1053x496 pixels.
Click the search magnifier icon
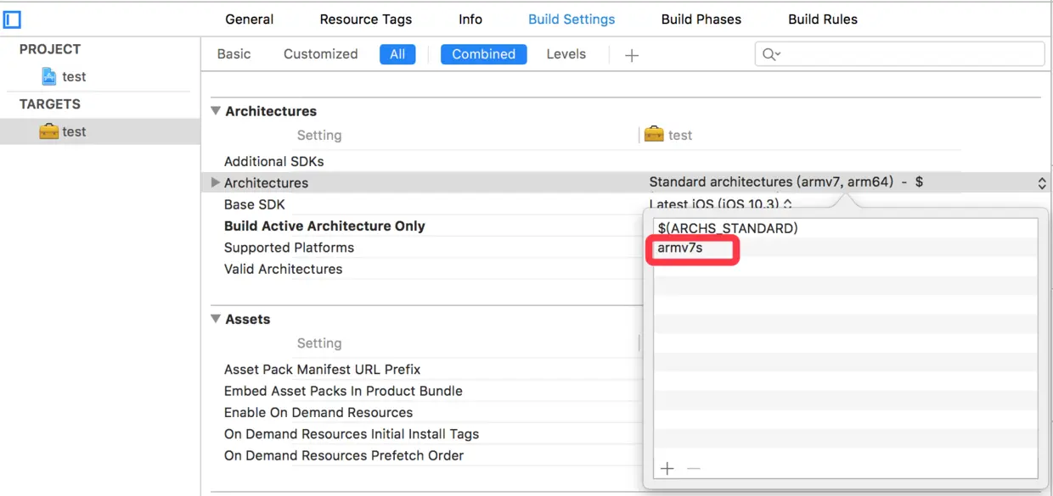(771, 54)
